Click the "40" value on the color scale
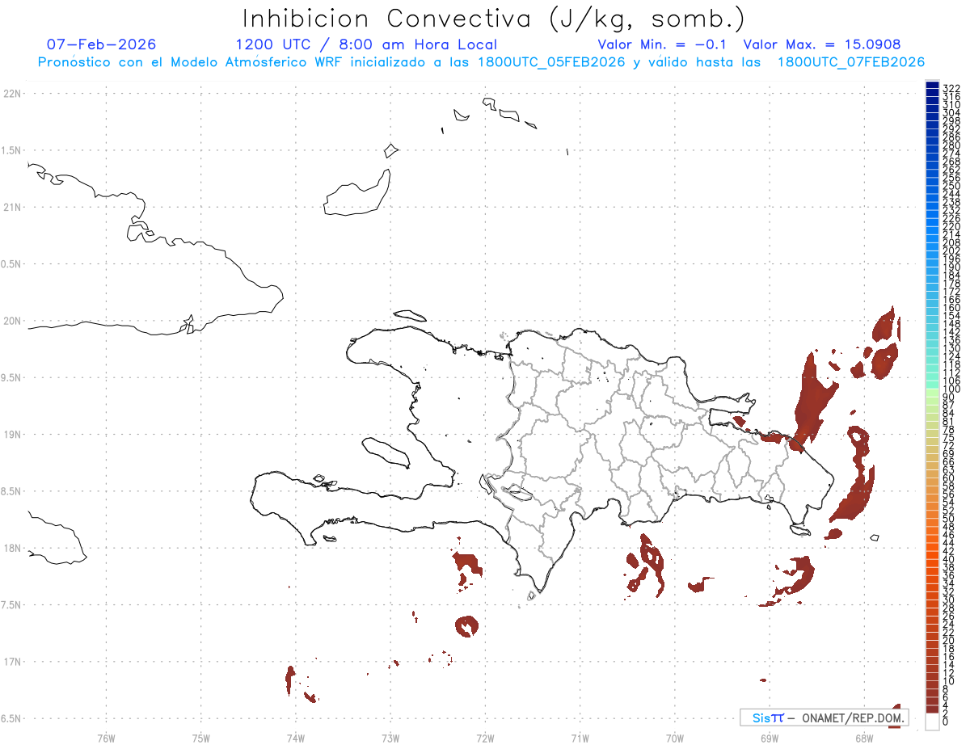Screen dimensions: 970x749 (x=949, y=558)
